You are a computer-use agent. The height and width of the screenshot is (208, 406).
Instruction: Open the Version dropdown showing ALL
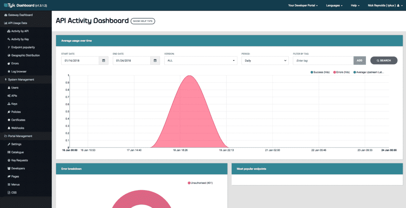click(x=200, y=60)
